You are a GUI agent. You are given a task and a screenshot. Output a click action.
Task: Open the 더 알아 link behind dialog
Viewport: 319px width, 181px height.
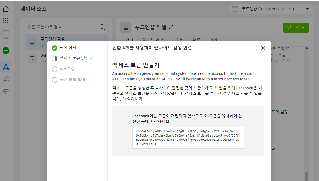[284, 60]
